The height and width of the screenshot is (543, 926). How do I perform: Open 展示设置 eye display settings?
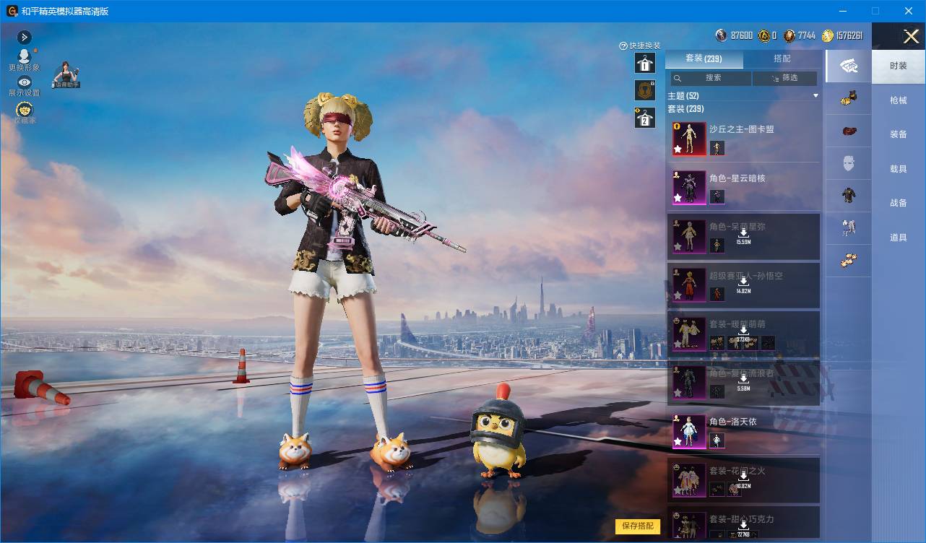point(25,82)
